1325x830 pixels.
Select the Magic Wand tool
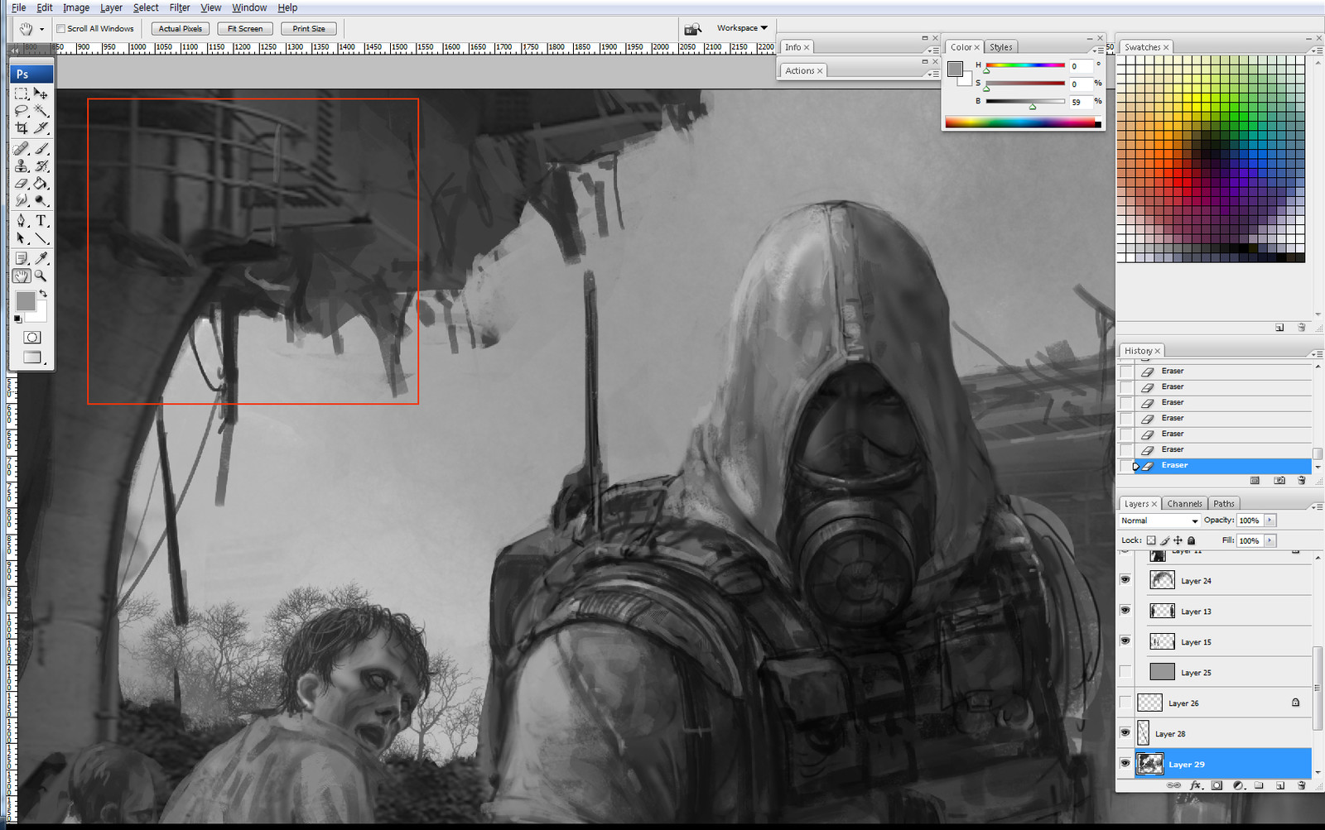41,111
